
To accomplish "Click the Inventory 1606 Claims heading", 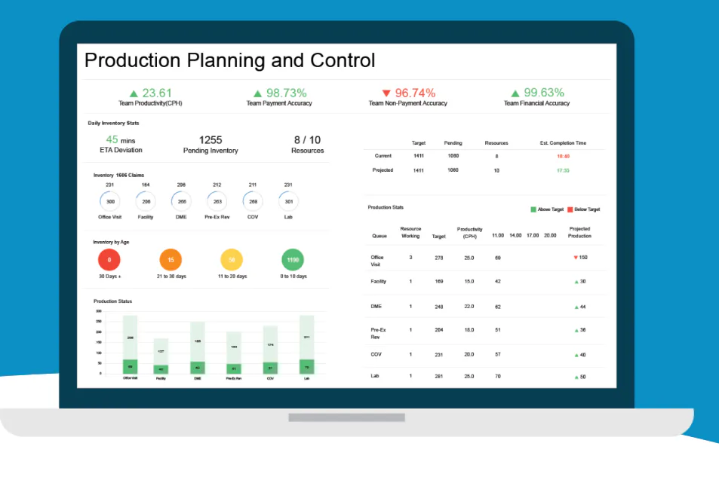I will (118, 176).
